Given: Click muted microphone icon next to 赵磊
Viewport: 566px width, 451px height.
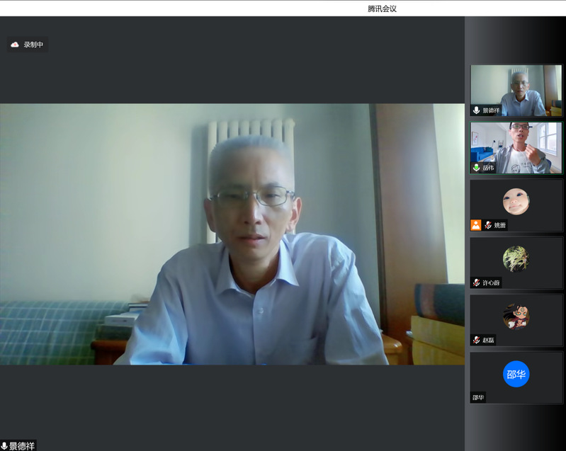Looking at the screenshot, I should tap(477, 340).
